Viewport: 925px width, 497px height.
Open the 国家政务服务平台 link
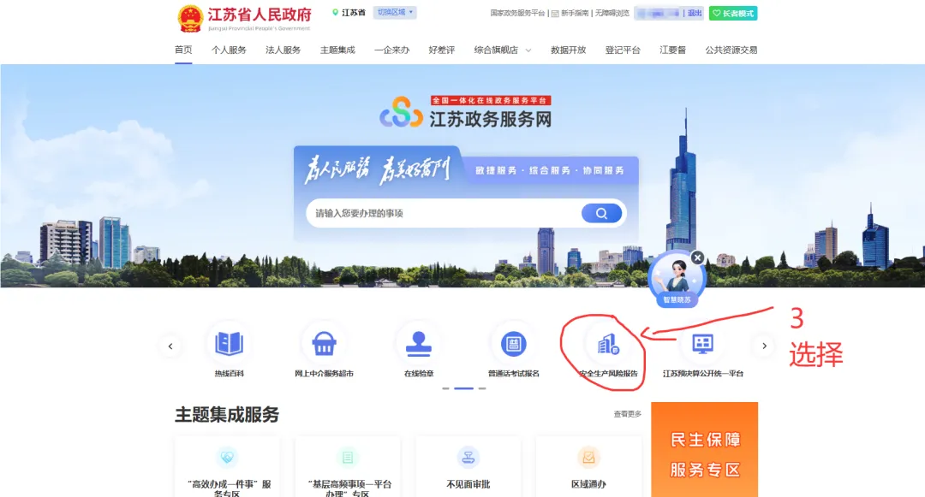(517, 13)
